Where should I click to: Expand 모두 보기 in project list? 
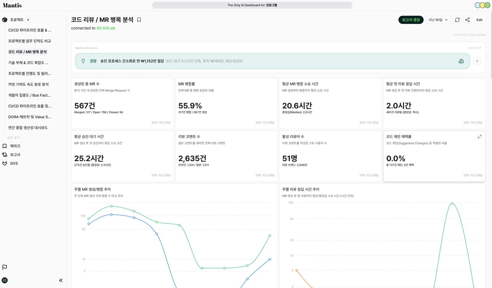coord(14,138)
